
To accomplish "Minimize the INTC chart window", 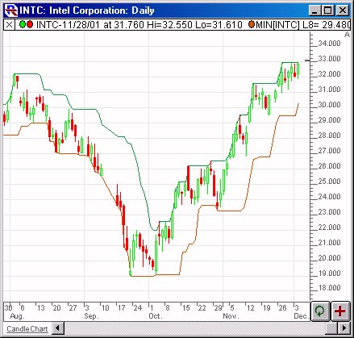I will 315,10.
